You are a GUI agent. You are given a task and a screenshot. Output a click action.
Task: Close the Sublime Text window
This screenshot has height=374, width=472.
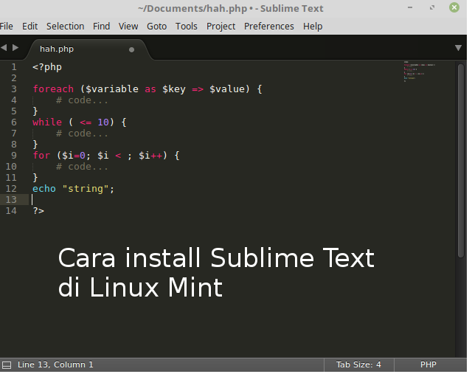[x=454, y=7]
